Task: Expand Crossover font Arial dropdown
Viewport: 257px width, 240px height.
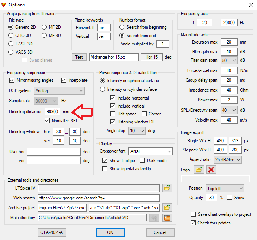Action: coord(150,151)
